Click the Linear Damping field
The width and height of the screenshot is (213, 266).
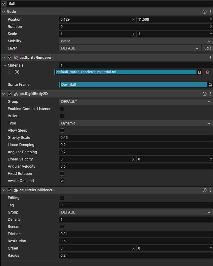click(x=136, y=145)
